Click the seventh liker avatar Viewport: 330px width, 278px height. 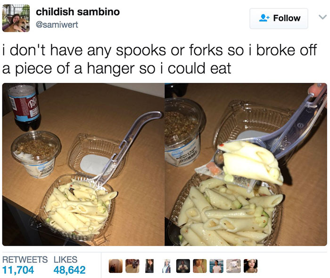coord(216,266)
